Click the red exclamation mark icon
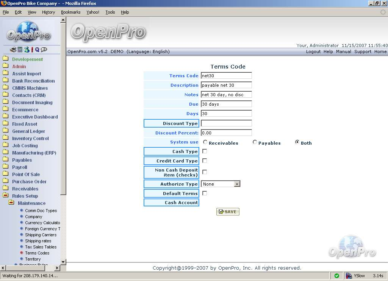Image resolution: width=388 pixels, height=281 pixels. tap(32, 50)
